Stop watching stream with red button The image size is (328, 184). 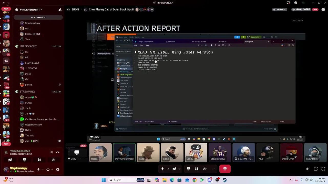coord(225,169)
